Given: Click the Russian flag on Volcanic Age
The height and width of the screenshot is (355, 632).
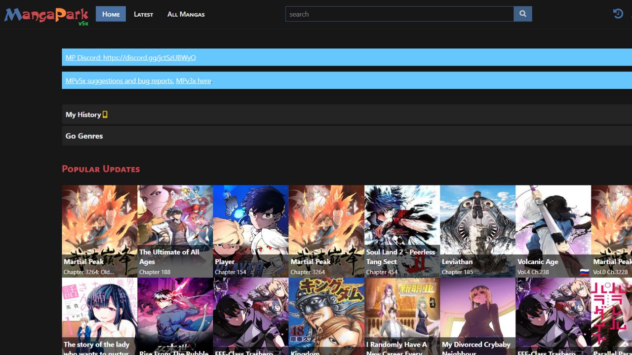Looking at the screenshot, I should (584, 272).
